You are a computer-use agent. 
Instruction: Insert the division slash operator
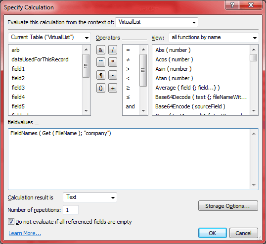113,50
